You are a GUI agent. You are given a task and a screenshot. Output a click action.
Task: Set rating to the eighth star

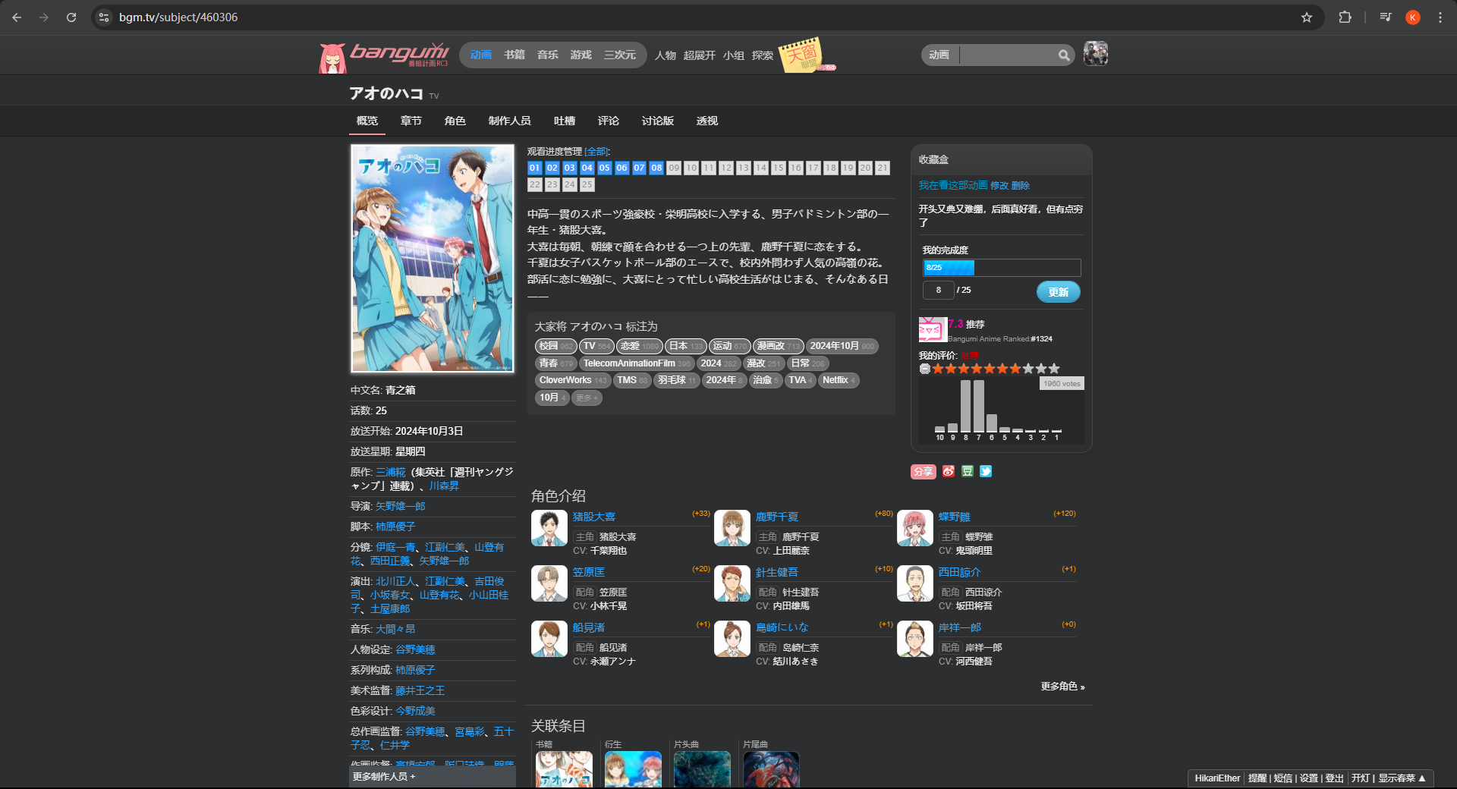click(x=1028, y=369)
